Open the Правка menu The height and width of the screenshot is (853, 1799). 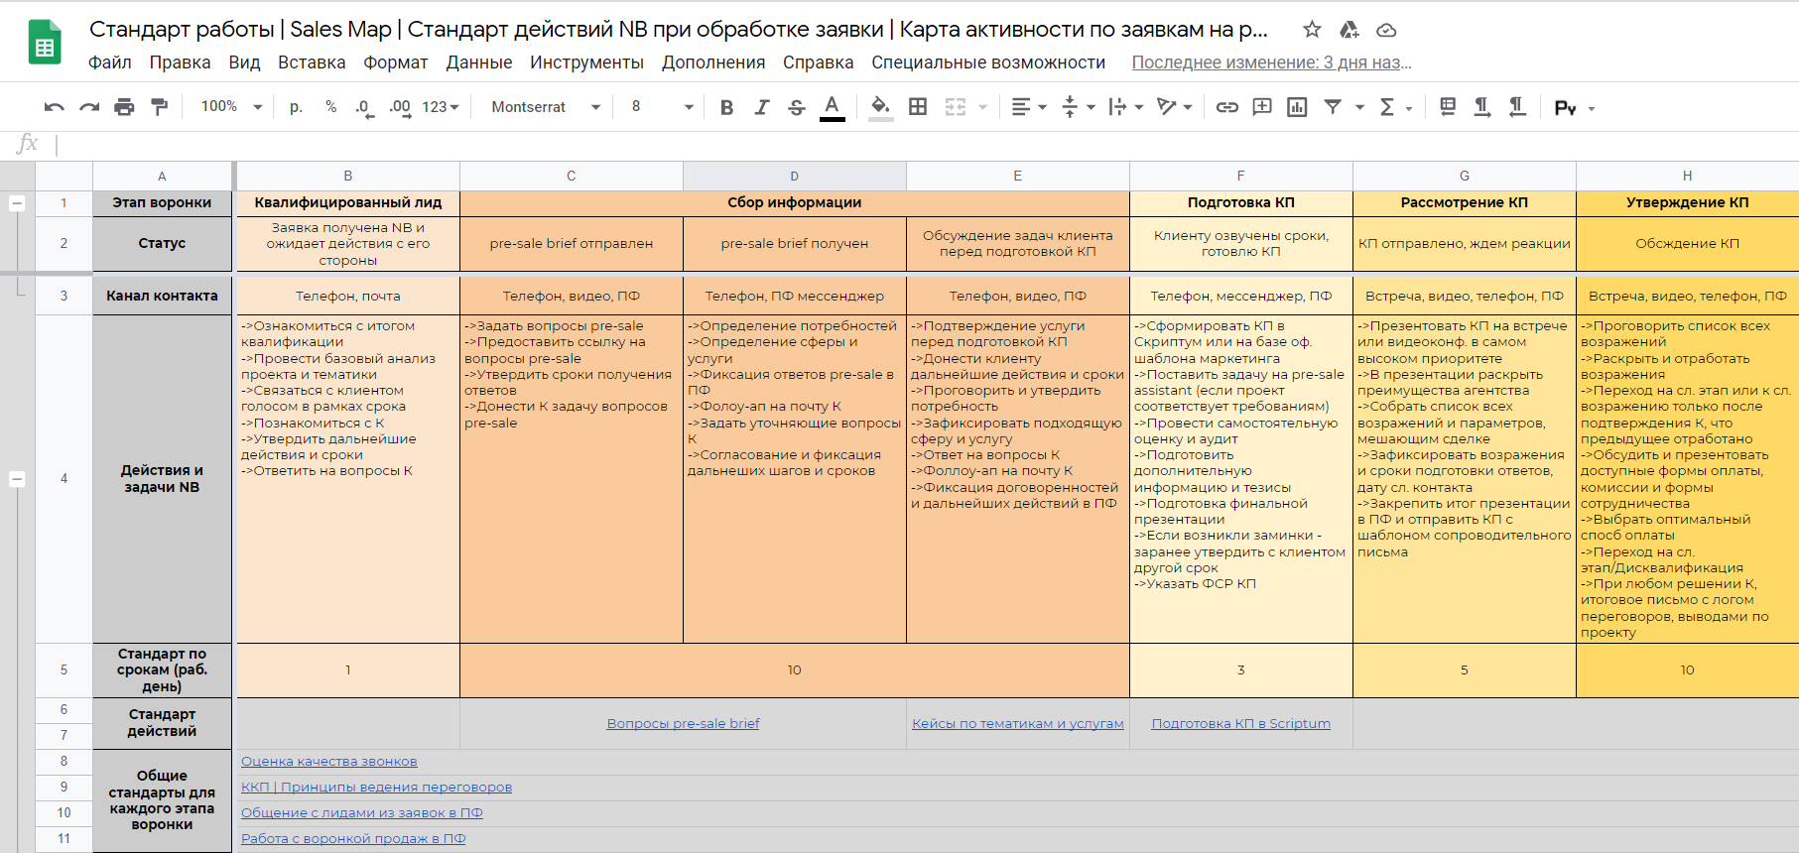click(x=180, y=62)
